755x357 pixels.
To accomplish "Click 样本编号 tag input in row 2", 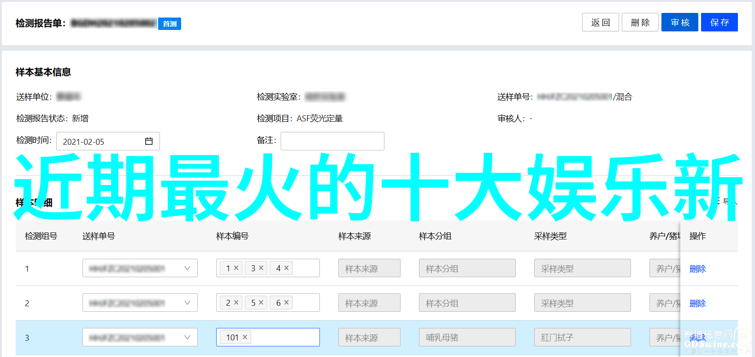I will [x=268, y=303].
